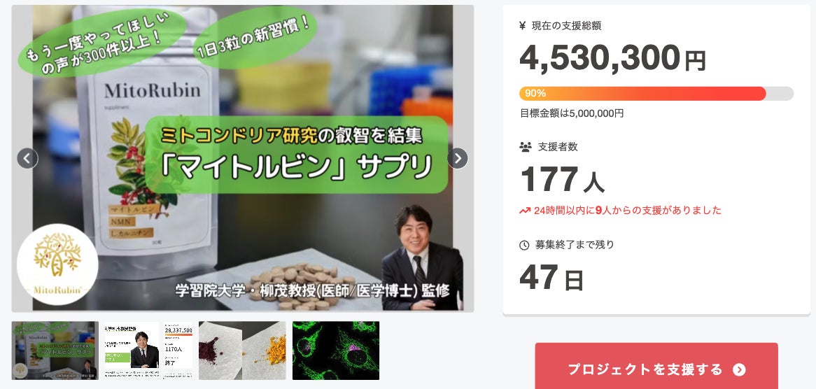The width and height of the screenshot is (816, 389).
Task: Select the fourth thumbnail with green cell microscopy
Action: tap(336, 351)
